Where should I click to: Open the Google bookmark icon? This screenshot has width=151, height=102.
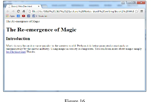click(18, 16)
